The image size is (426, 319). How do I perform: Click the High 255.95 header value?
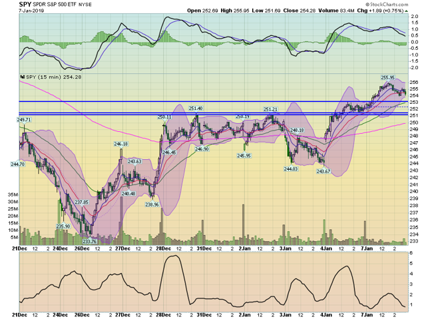point(235,11)
